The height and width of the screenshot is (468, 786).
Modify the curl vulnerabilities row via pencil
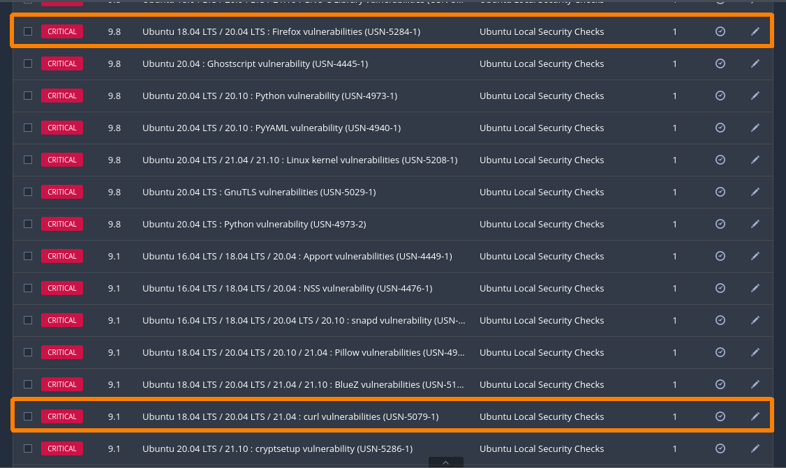pyautogui.click(x=755, y=416)
